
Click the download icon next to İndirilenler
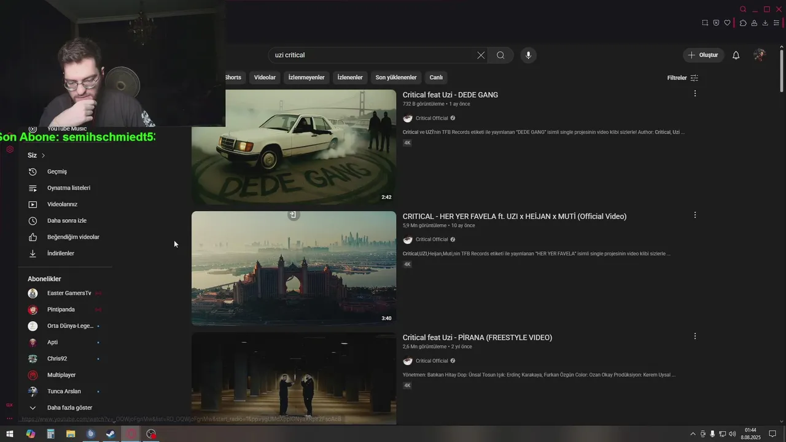tap(33, 254)
